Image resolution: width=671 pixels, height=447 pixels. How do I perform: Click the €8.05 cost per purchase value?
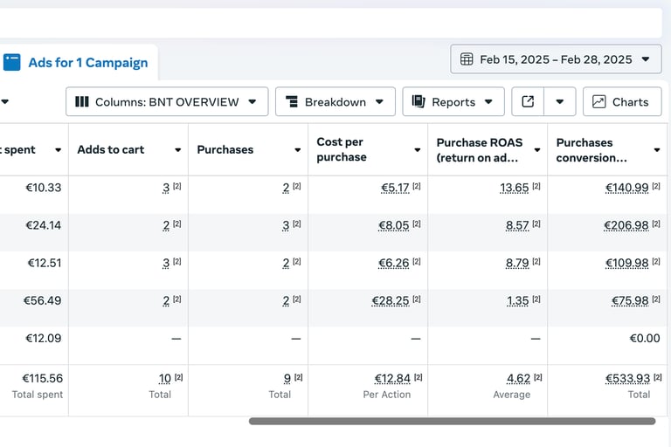click(x=394, y=225)
